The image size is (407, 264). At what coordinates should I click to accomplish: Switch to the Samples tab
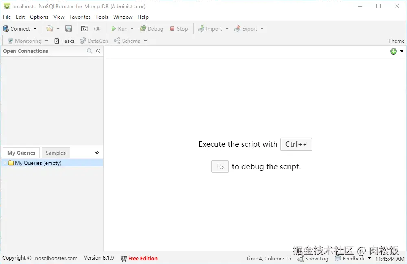tap(55, 153)
